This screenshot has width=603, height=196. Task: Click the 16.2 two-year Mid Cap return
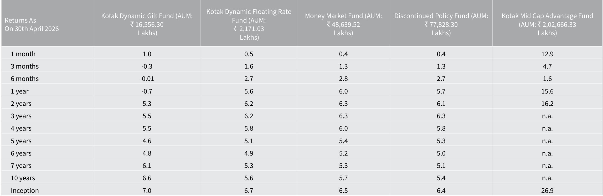547,104
